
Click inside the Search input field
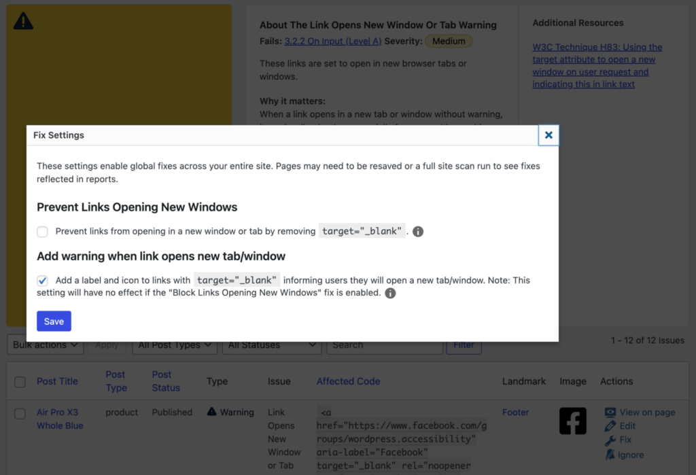click(384, 345)
